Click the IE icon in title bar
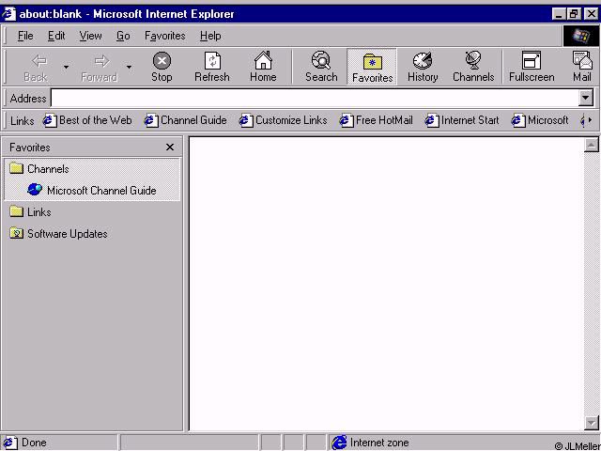Viewport: 601px width, 451px height. 8,14
